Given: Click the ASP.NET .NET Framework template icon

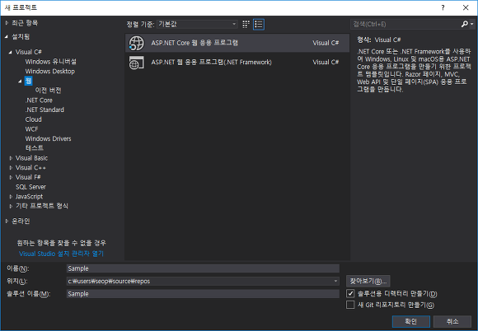Looking at the screenshot, I should tap(136, 63).
